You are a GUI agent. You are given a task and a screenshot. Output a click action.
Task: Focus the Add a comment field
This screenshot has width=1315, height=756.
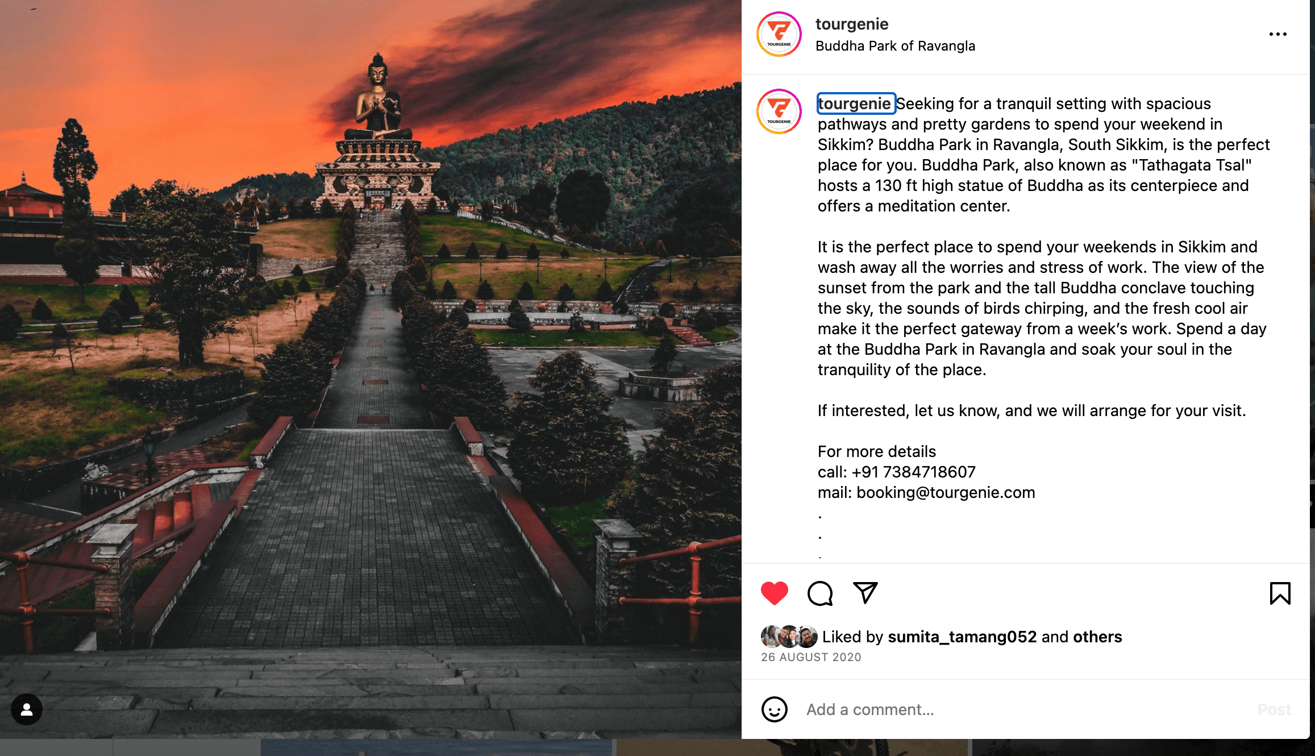click(1023, 709)
